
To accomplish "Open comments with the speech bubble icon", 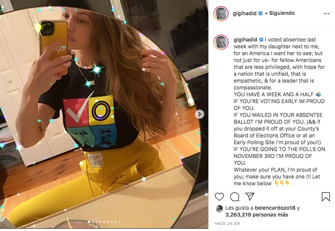I will tap(235, 197).
